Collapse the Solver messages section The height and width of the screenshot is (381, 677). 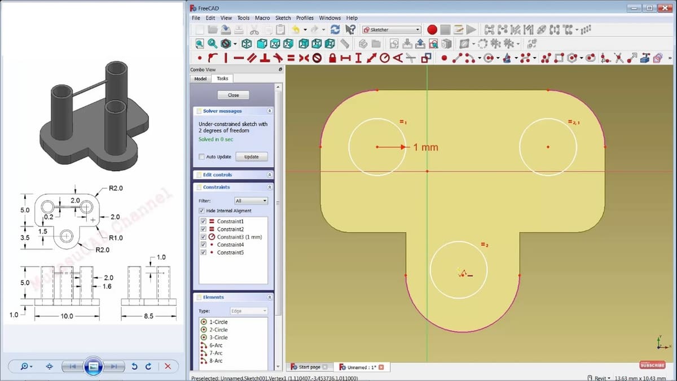point(269,111)
